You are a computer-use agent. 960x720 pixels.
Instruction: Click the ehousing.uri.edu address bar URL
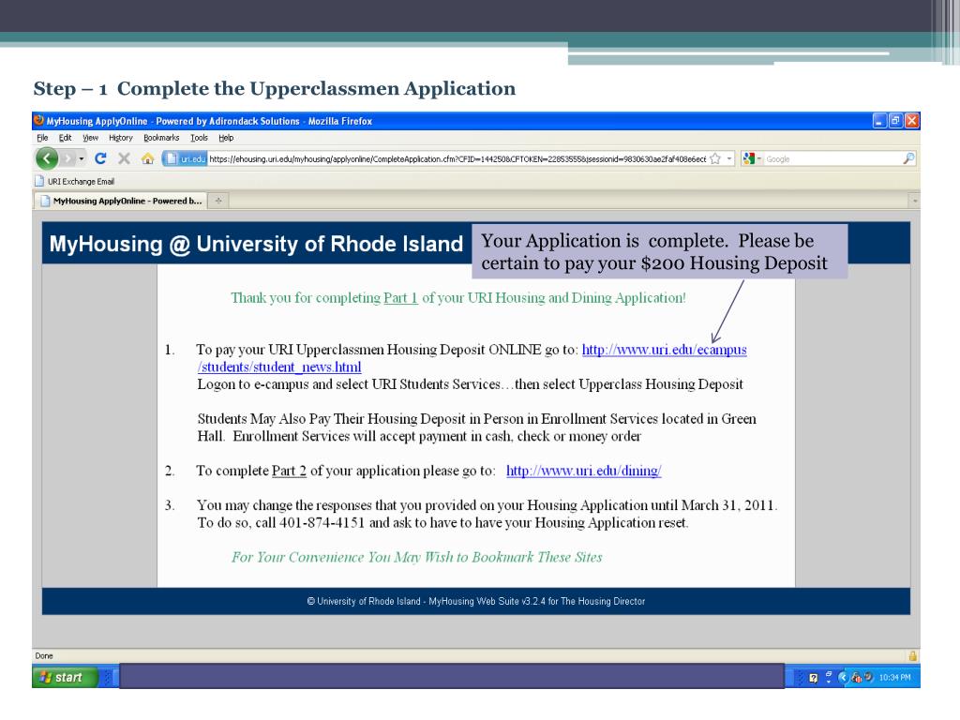pos(457,159)
